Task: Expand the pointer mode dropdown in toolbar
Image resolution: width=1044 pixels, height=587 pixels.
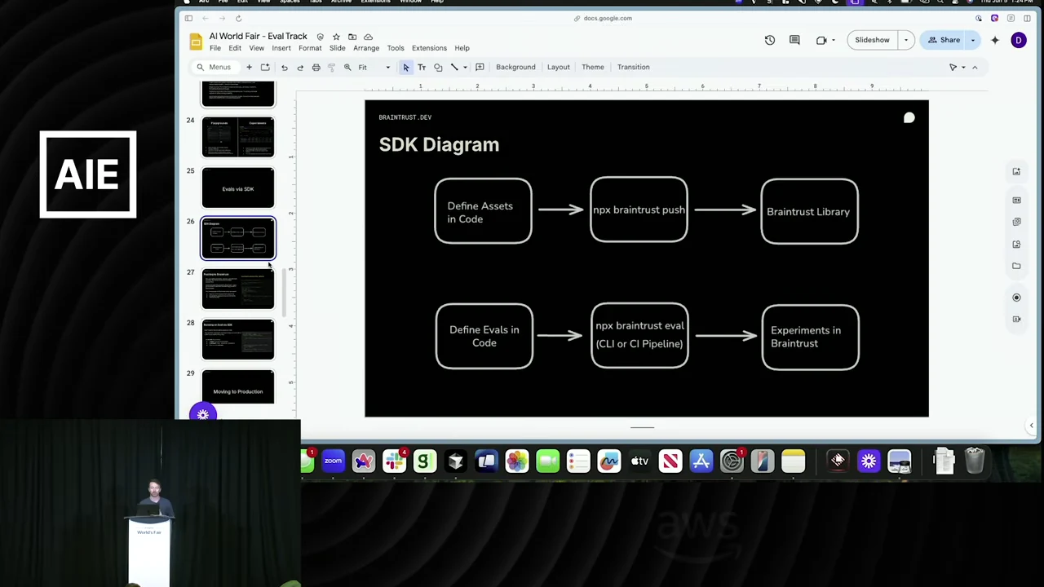Action: [x=963, y=67]
